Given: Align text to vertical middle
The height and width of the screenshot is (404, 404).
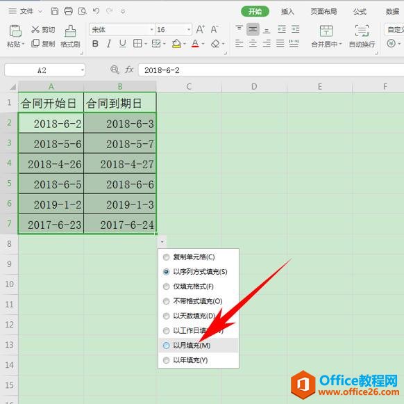Looking at the screenshot, I should [253, 29].
